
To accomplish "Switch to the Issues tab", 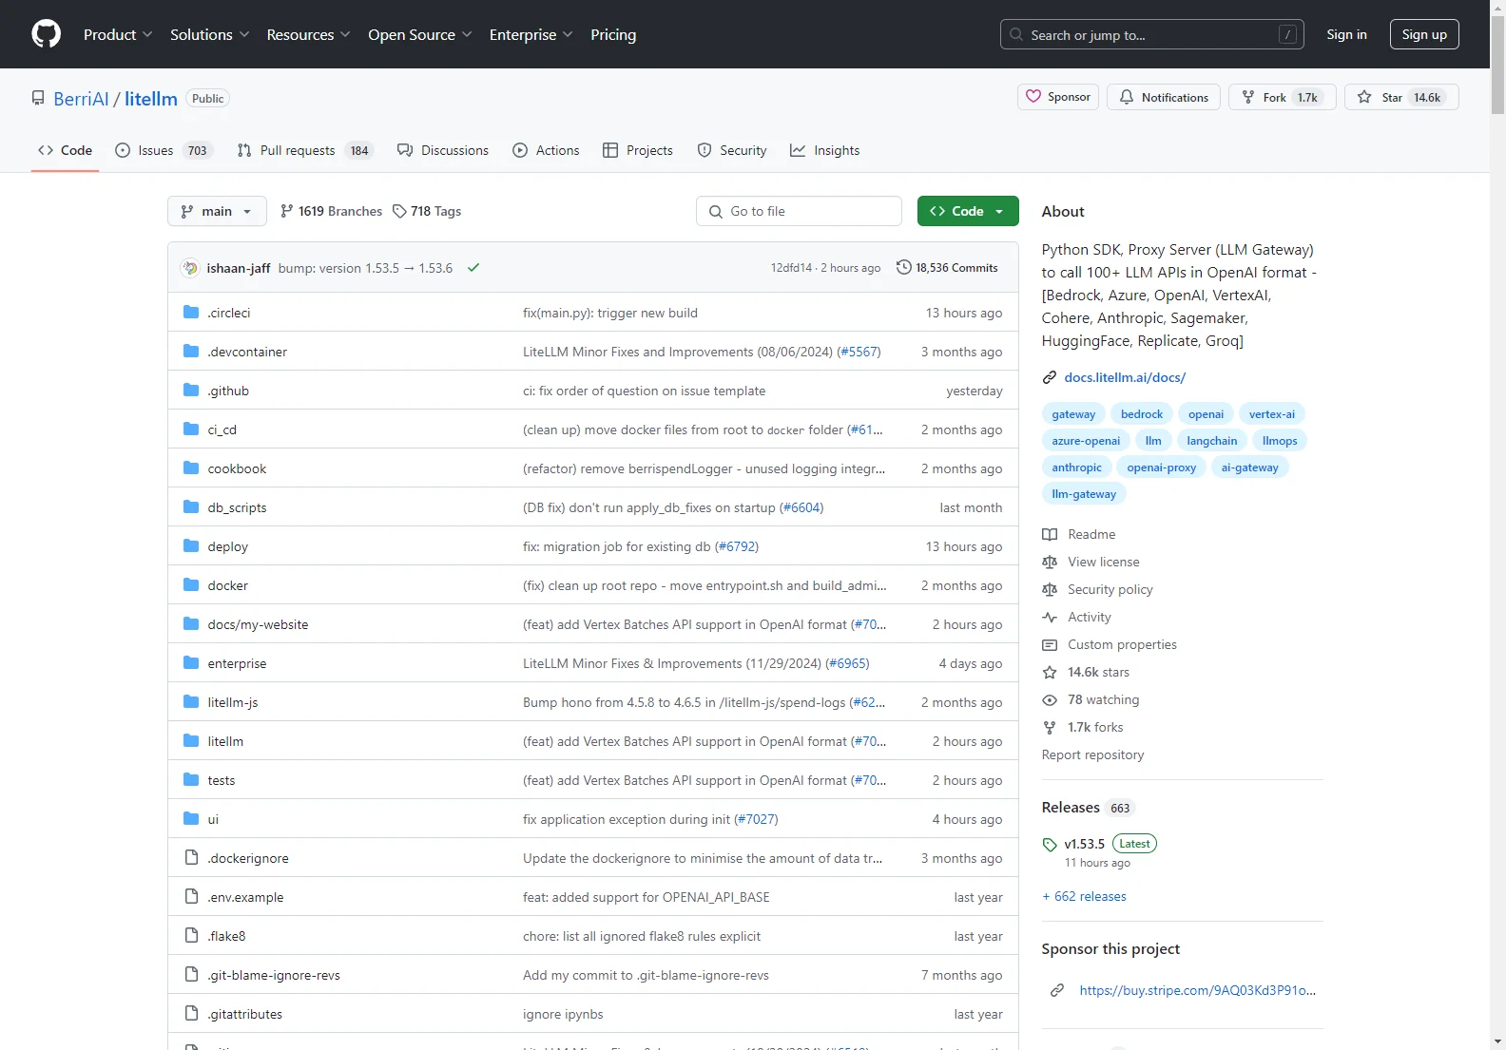I will tap(163, 150).
